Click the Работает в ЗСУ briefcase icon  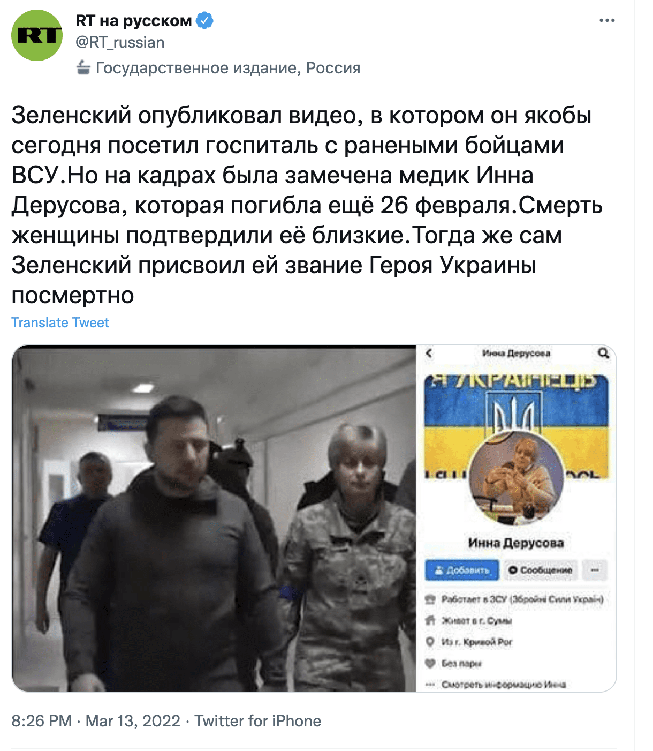click(430, 599)
